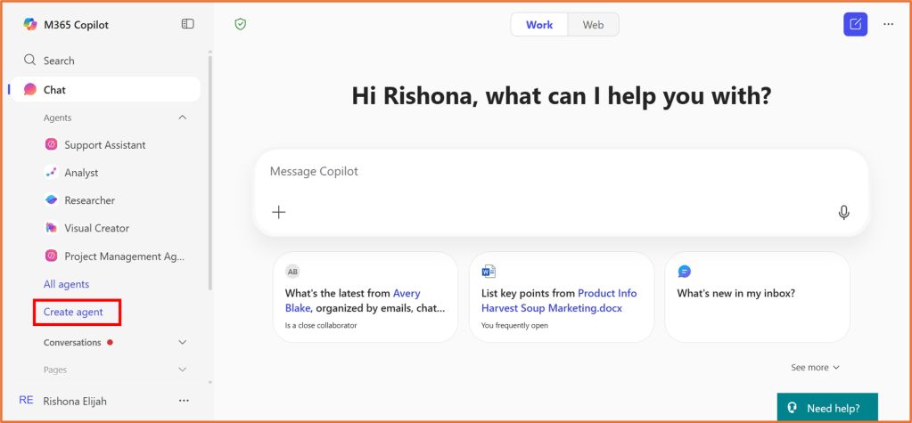Open the three-dot menu at top right
Viewport: 912px width, 423px height.
888,25
